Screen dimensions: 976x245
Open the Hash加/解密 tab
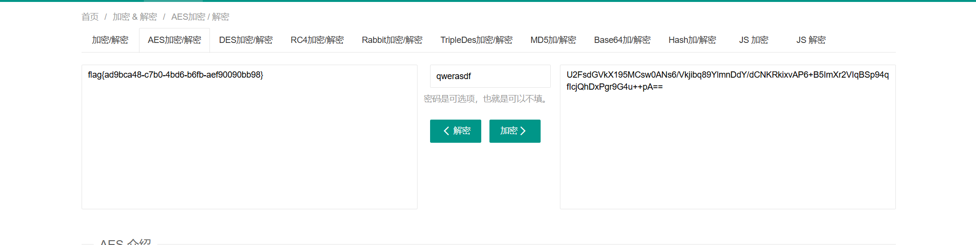[x=692, y=40]
